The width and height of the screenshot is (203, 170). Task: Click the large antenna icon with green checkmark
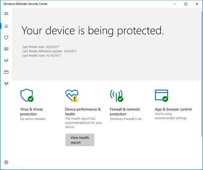click(116, 95)
